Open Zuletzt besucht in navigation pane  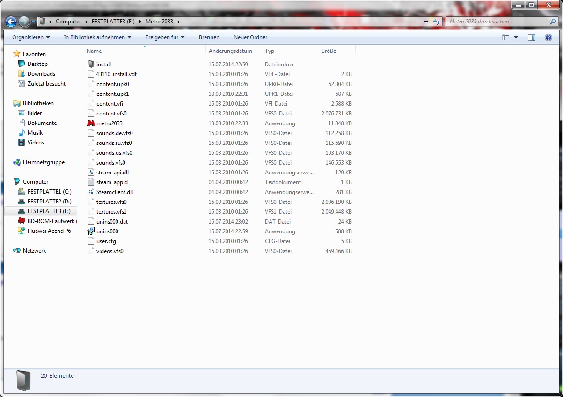click(x=46, y=84)
